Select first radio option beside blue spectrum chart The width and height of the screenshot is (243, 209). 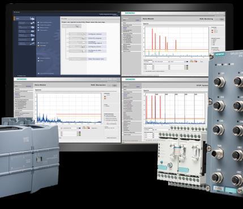click(x=105, y=115)
